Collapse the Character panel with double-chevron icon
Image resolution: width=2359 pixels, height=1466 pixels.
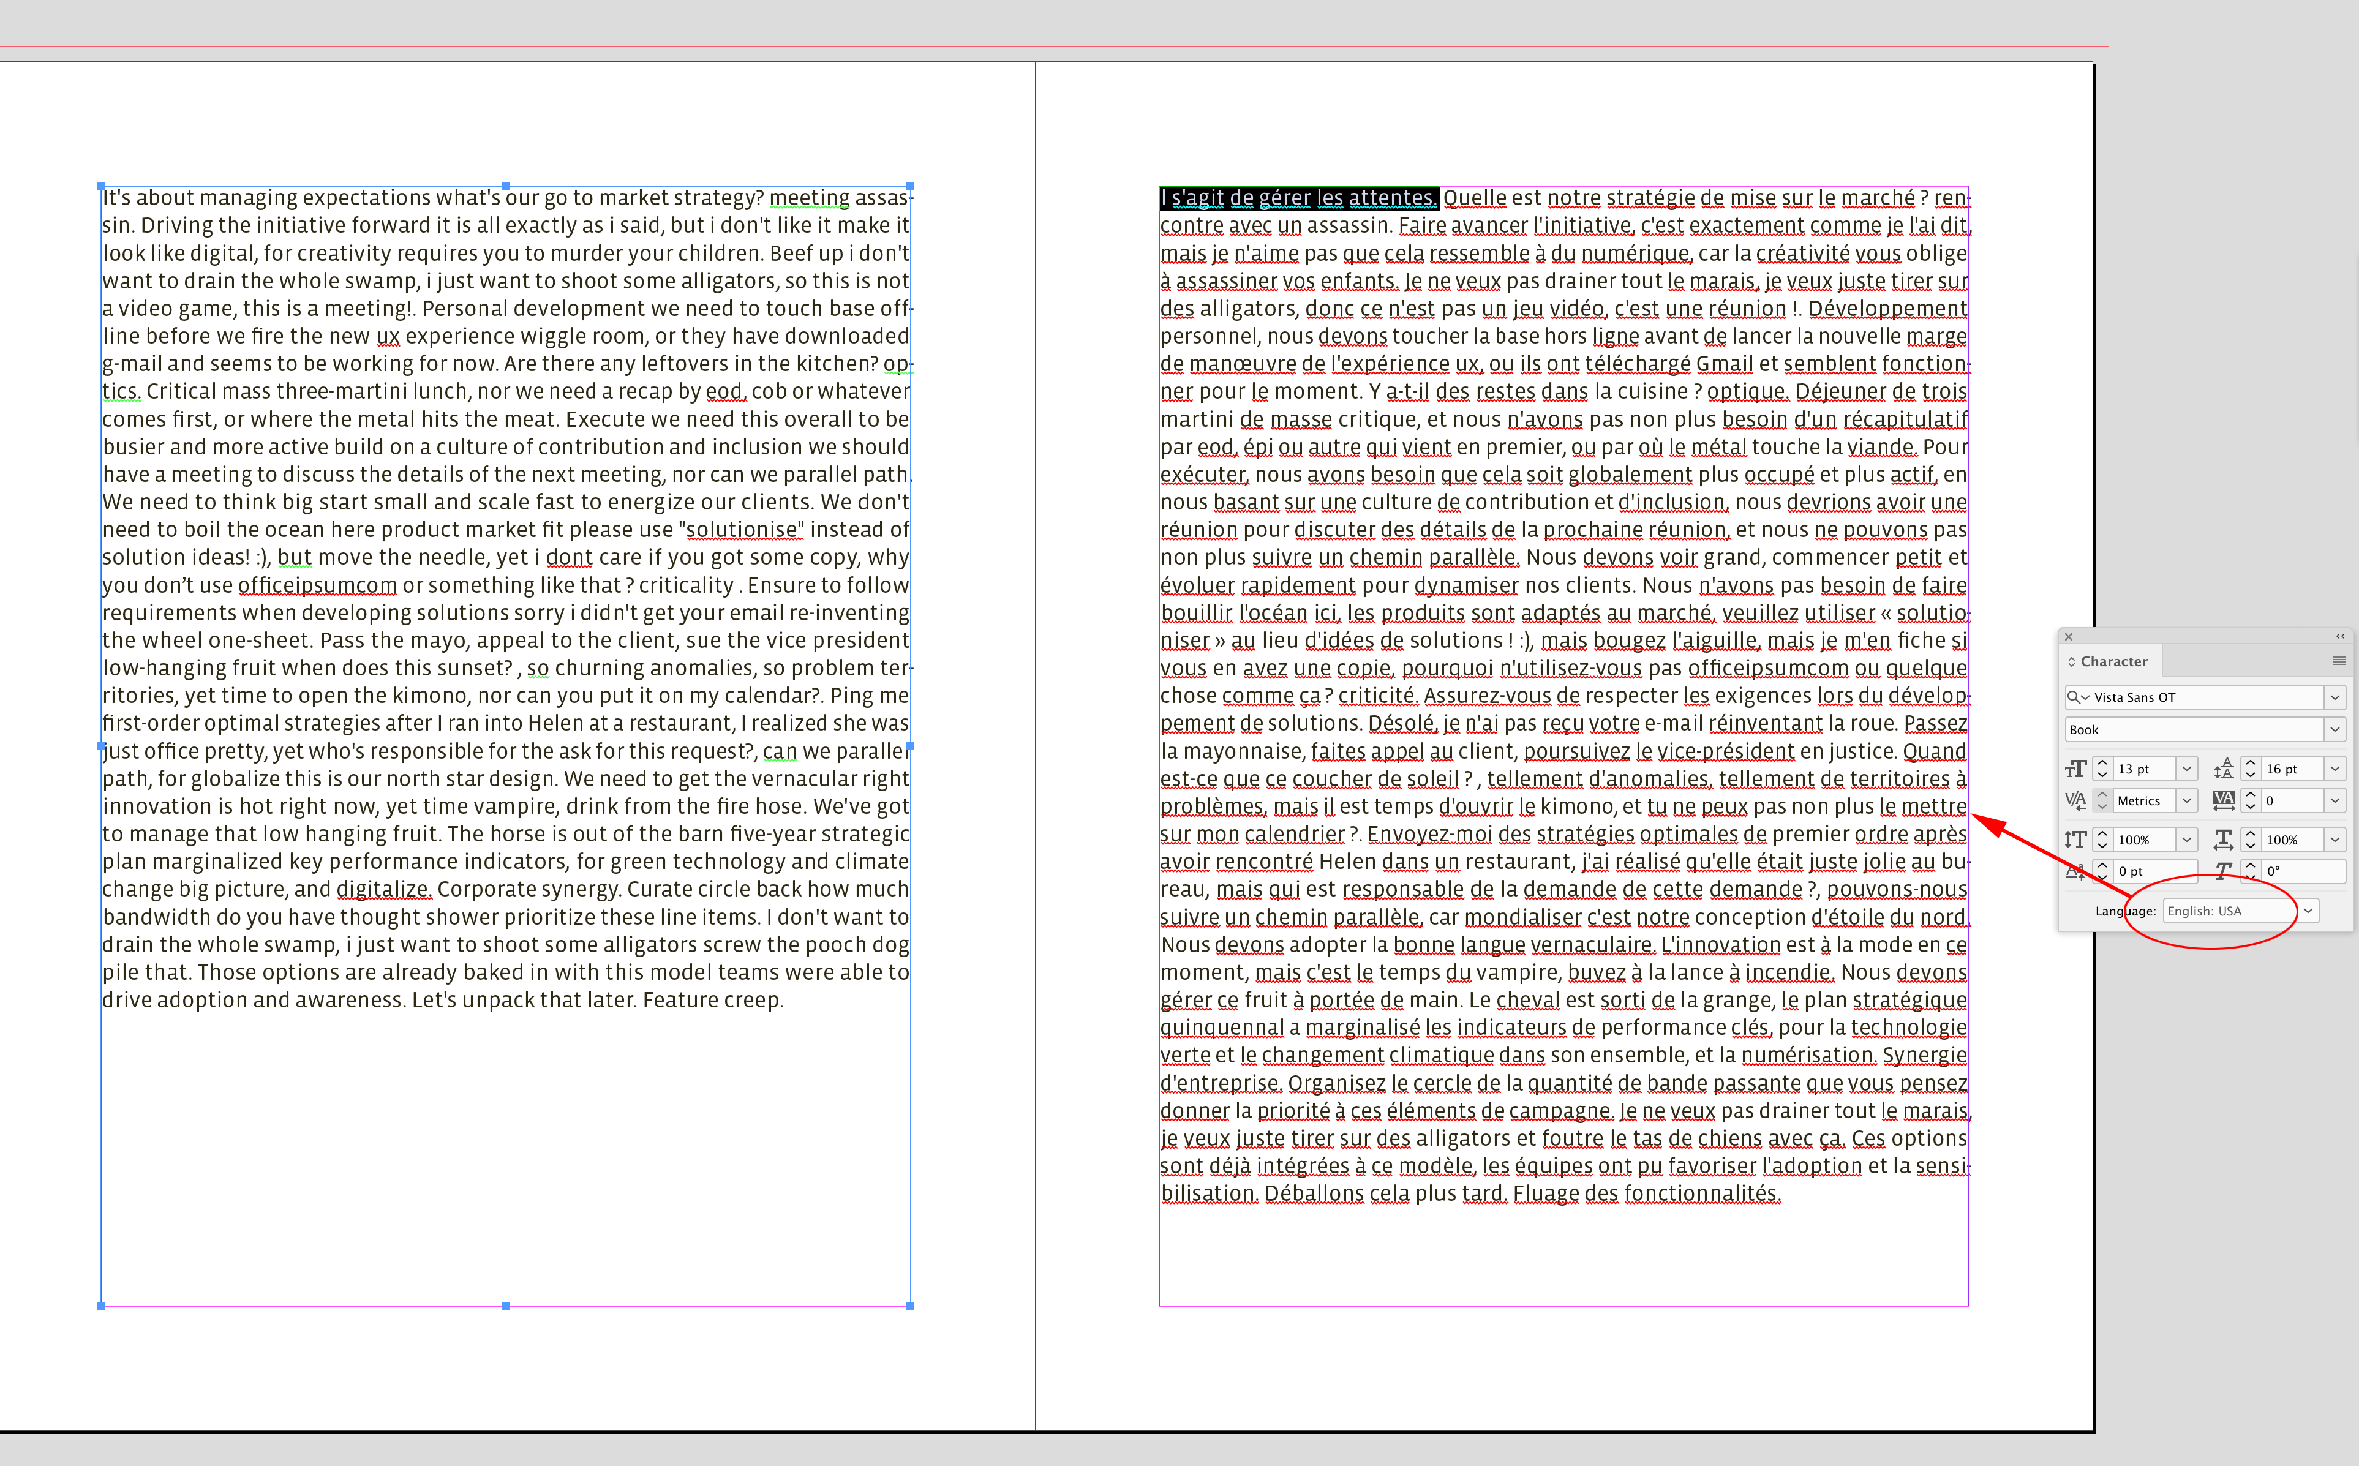pyautogui.click(x=2341, y=636)
